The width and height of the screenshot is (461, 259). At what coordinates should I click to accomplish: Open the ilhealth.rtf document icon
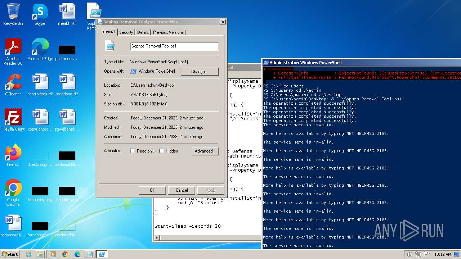click(67, 14)
